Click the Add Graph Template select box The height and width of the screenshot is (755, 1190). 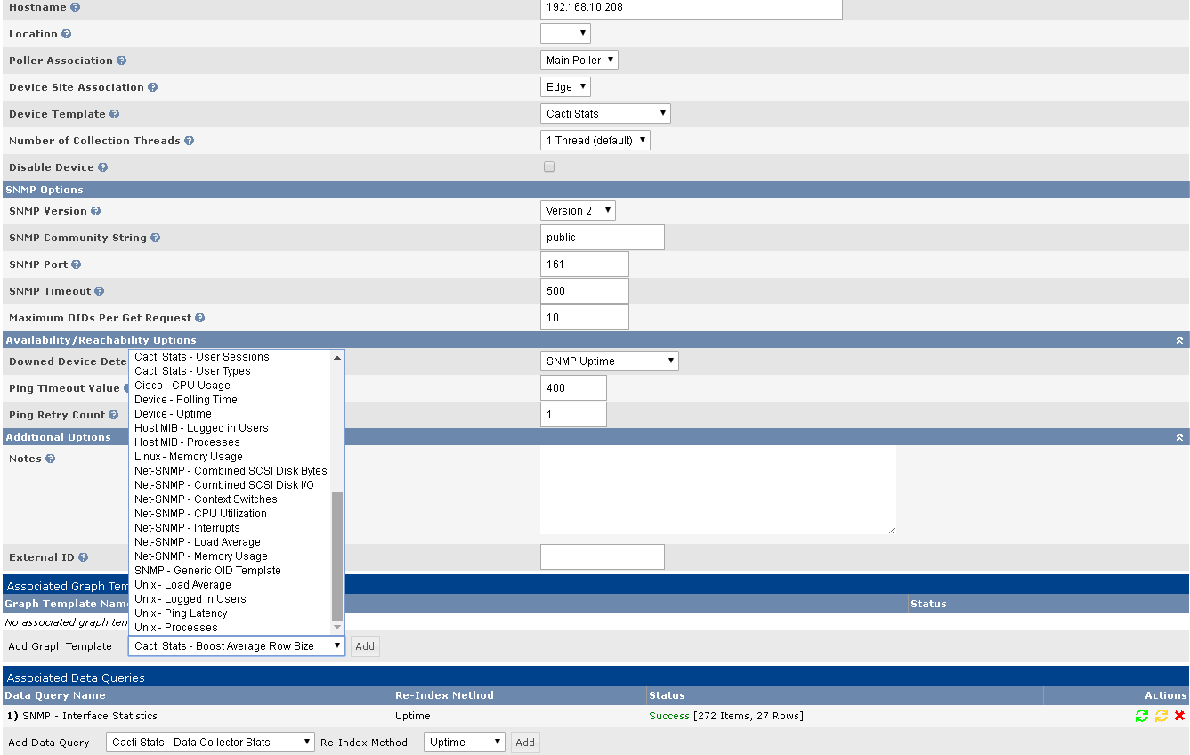[237, 645]
